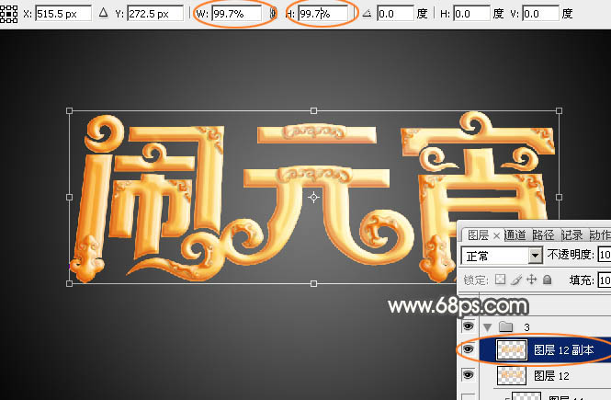Select the layer named 图层 12
Viewport: 611px width, 400px height.
click(551, 376)
